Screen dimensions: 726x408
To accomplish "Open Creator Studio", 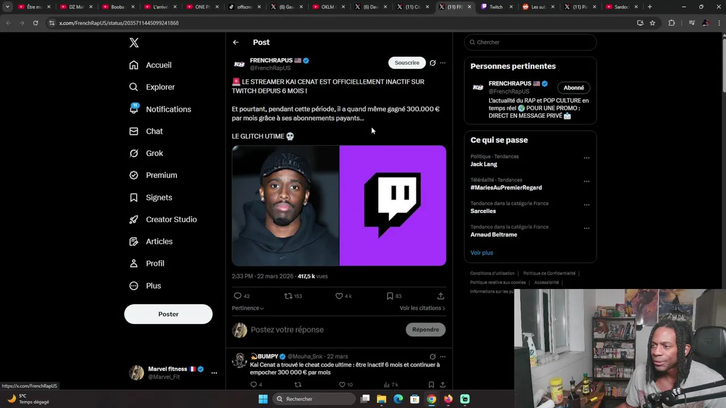I will [x=163, y=220].
